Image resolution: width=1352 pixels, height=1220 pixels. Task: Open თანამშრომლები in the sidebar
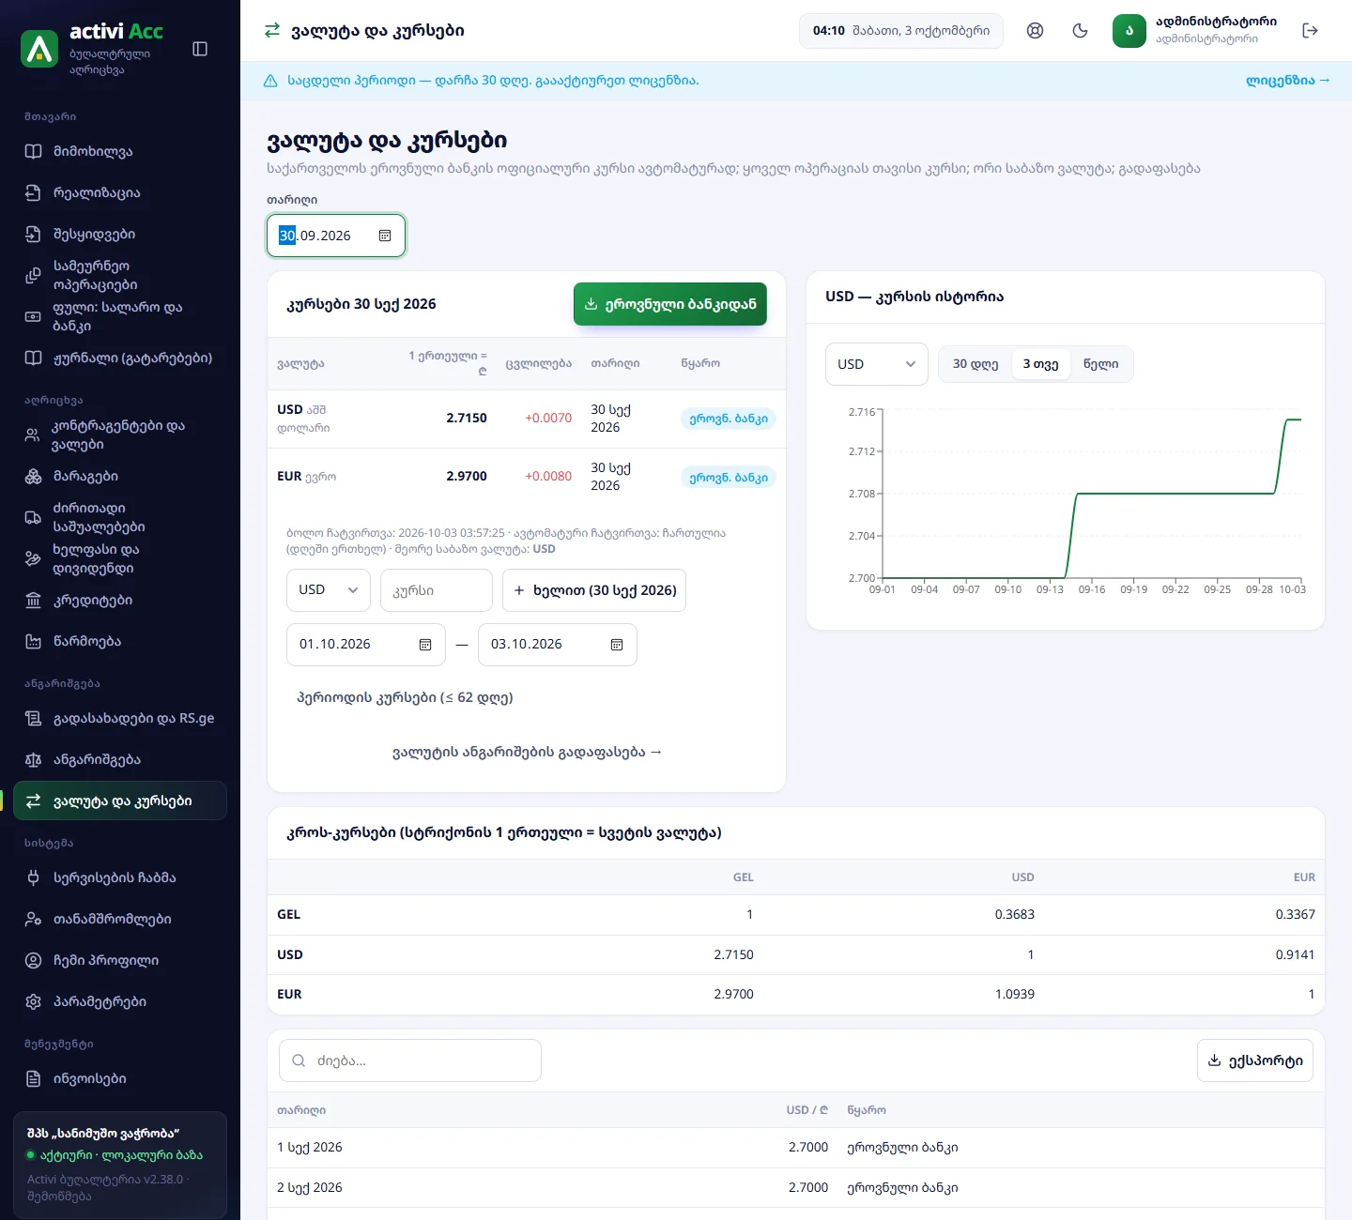120,919
